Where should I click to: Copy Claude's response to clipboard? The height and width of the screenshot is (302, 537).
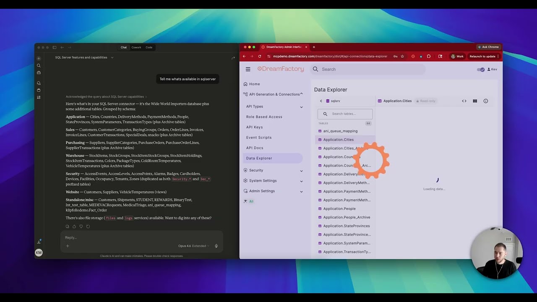pyautogui.click(x=68, y=226)
